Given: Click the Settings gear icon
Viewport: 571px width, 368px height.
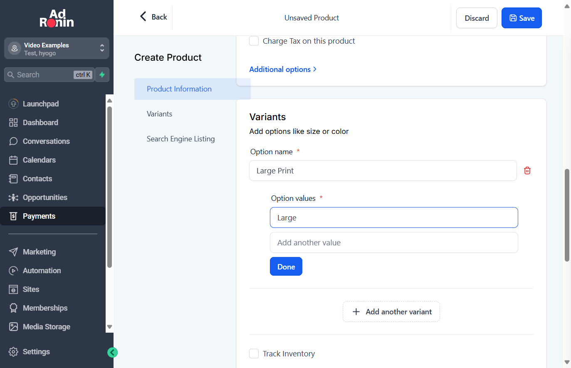Looking at the screenshot, I should 13,351.
